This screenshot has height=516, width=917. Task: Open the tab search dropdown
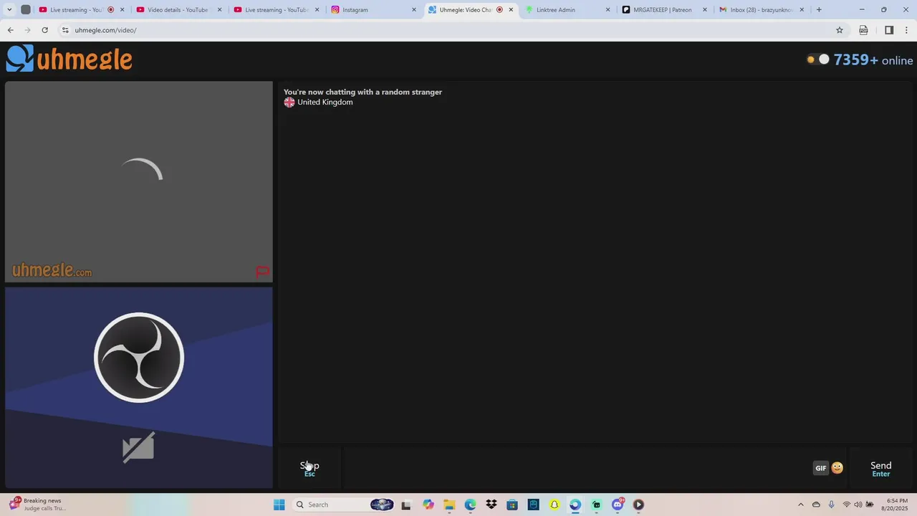[x=9, y=10]
